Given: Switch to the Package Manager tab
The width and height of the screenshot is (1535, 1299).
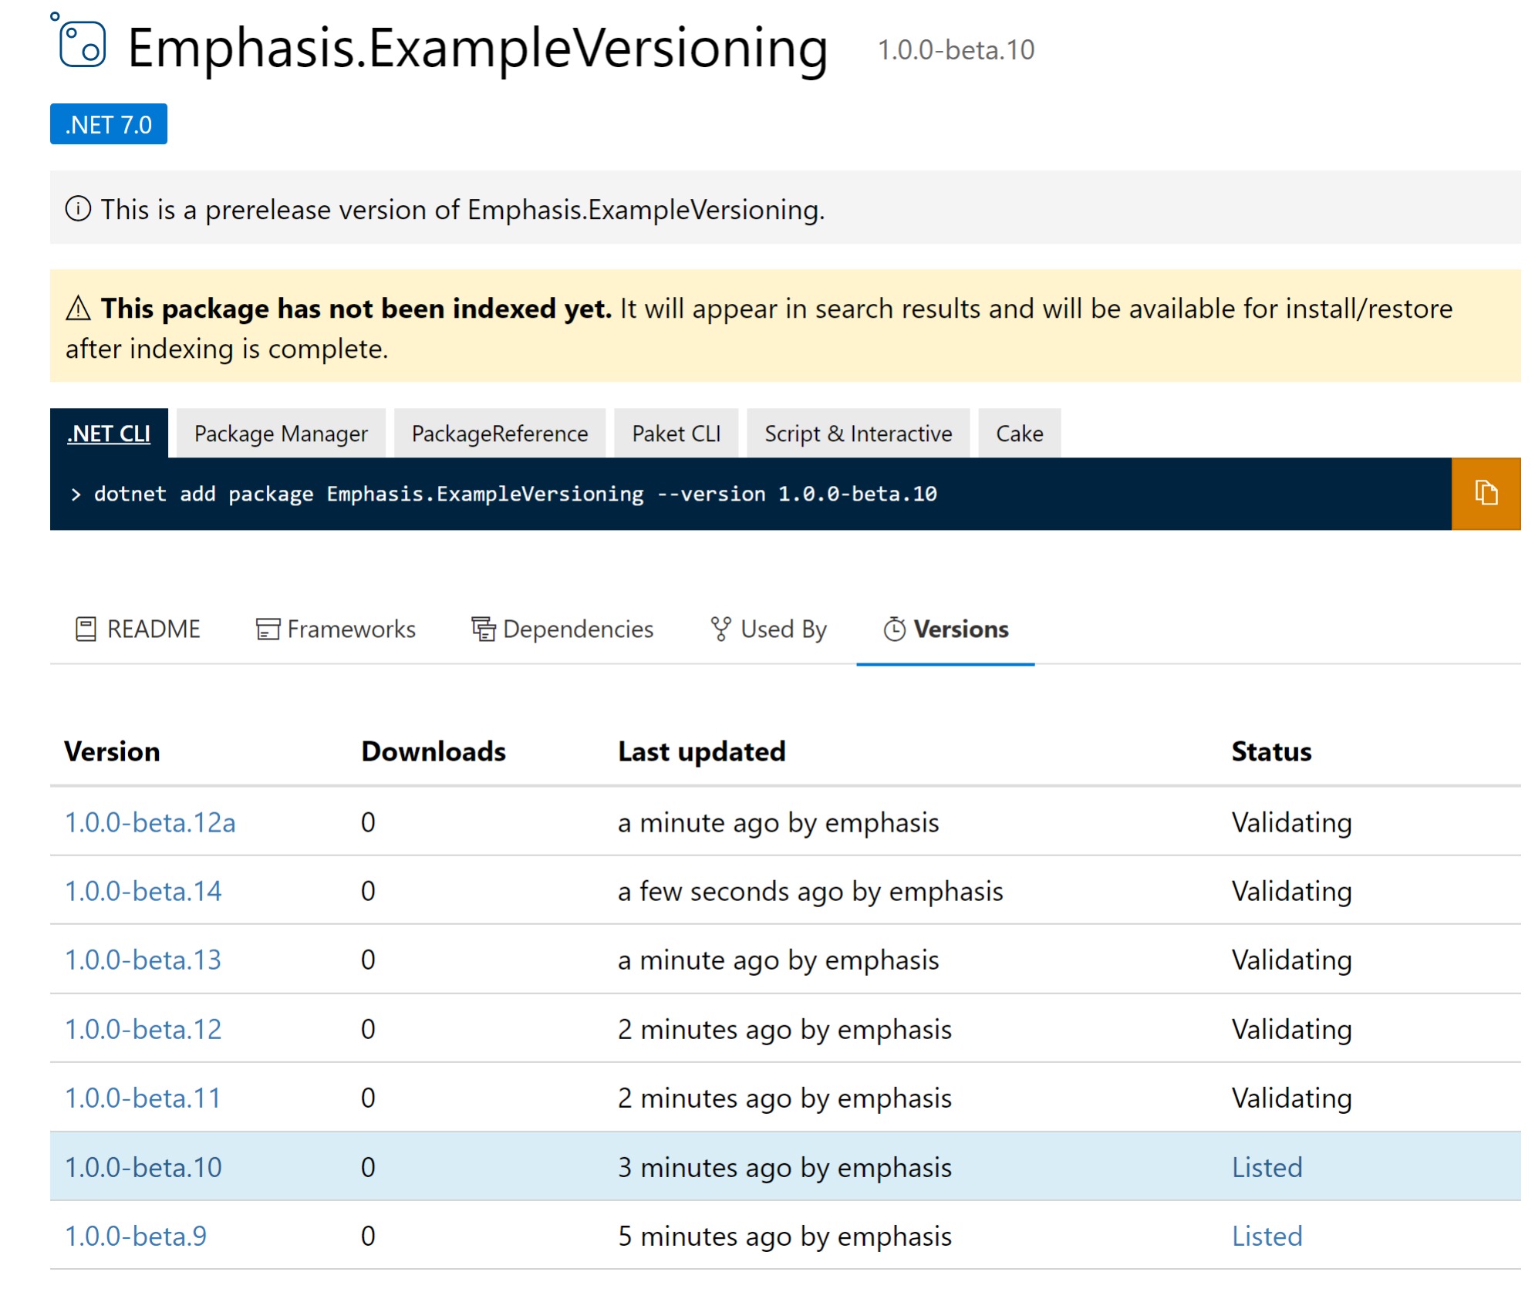Looking at the screenshot, I should 280,433.
